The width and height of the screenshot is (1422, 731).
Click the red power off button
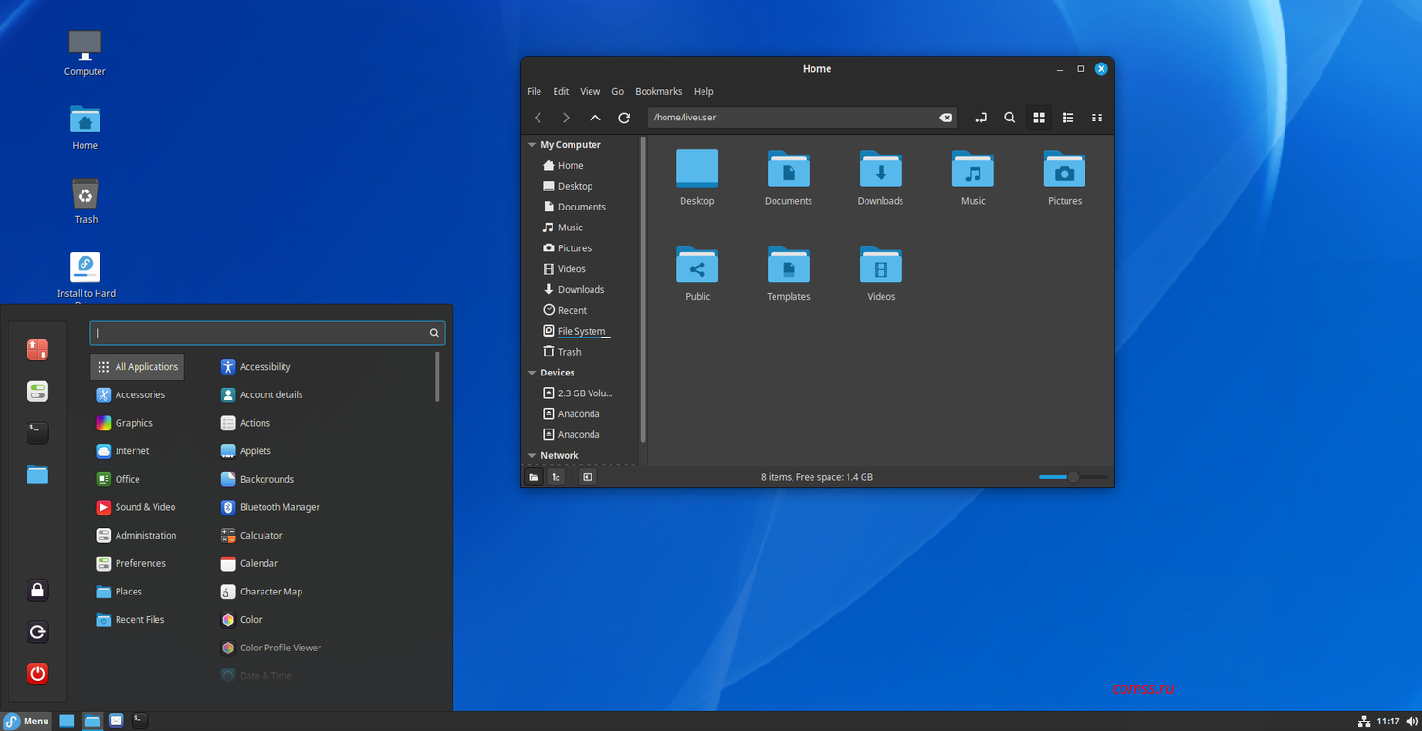click(37, 673)
